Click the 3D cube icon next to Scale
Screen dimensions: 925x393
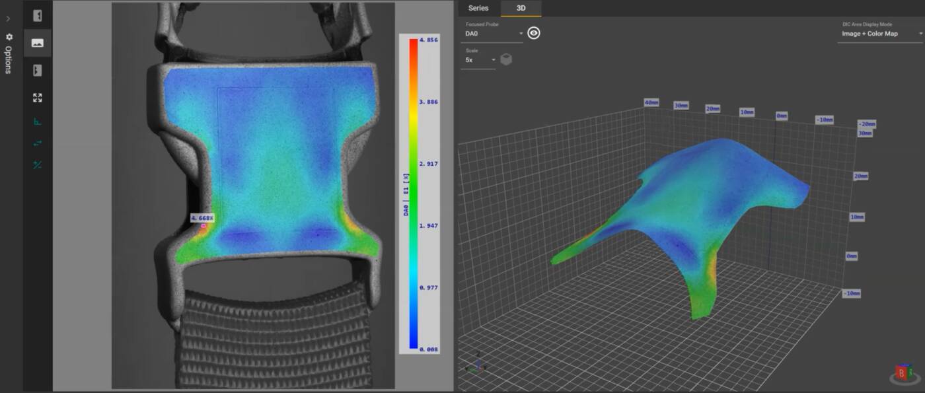coord(506,59)
